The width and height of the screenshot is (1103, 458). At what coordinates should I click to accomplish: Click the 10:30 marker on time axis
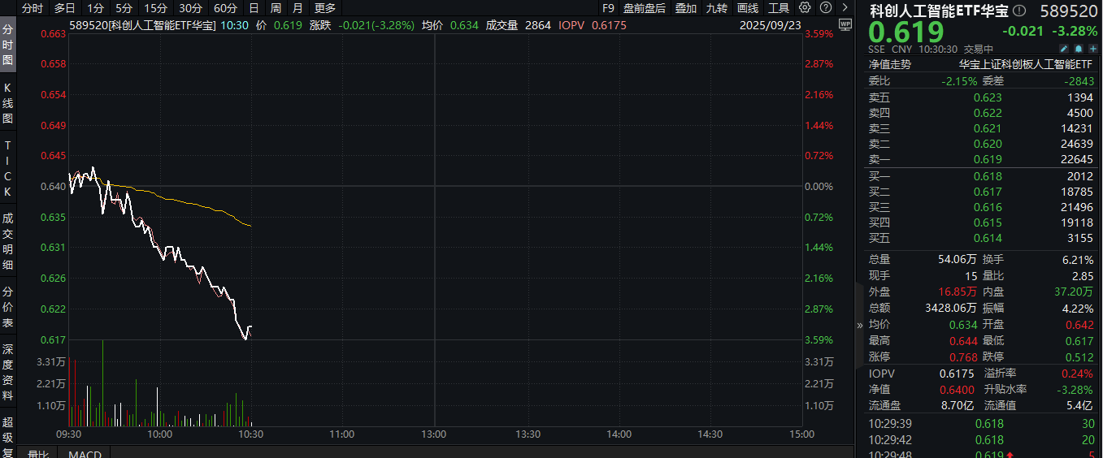(x=251, y=434)
